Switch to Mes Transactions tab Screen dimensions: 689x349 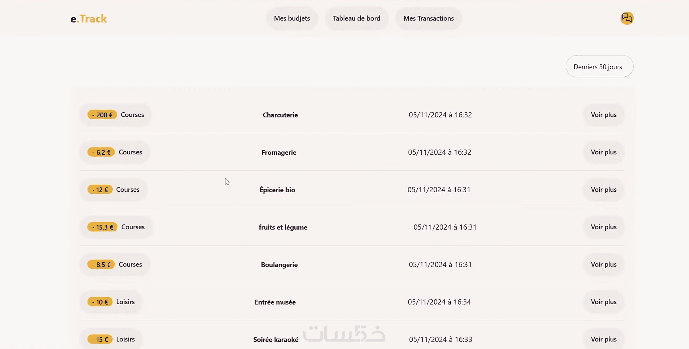tap(428, 18)
